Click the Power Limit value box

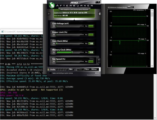tap(91, 35)
